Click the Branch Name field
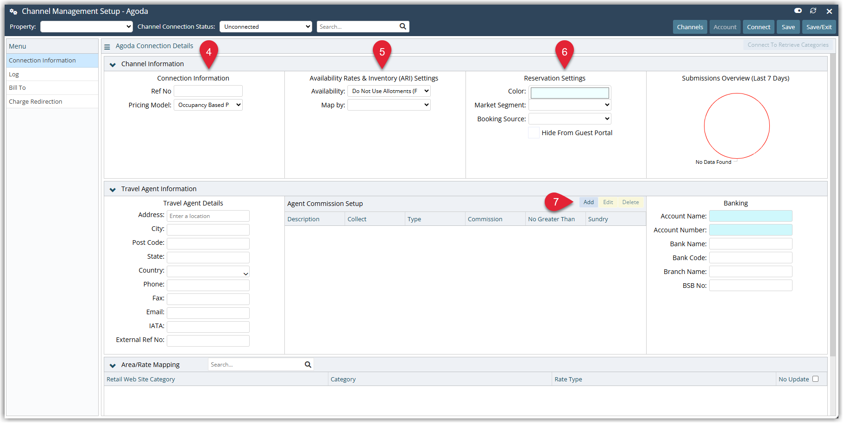 (x=750, y=272)
